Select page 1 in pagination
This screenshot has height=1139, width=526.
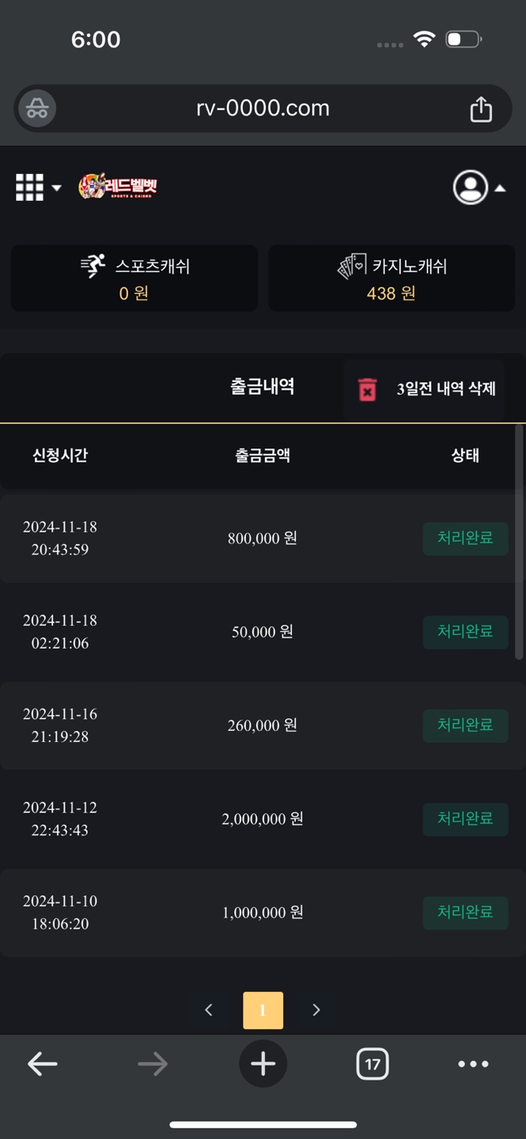[x=263, y=1010]
